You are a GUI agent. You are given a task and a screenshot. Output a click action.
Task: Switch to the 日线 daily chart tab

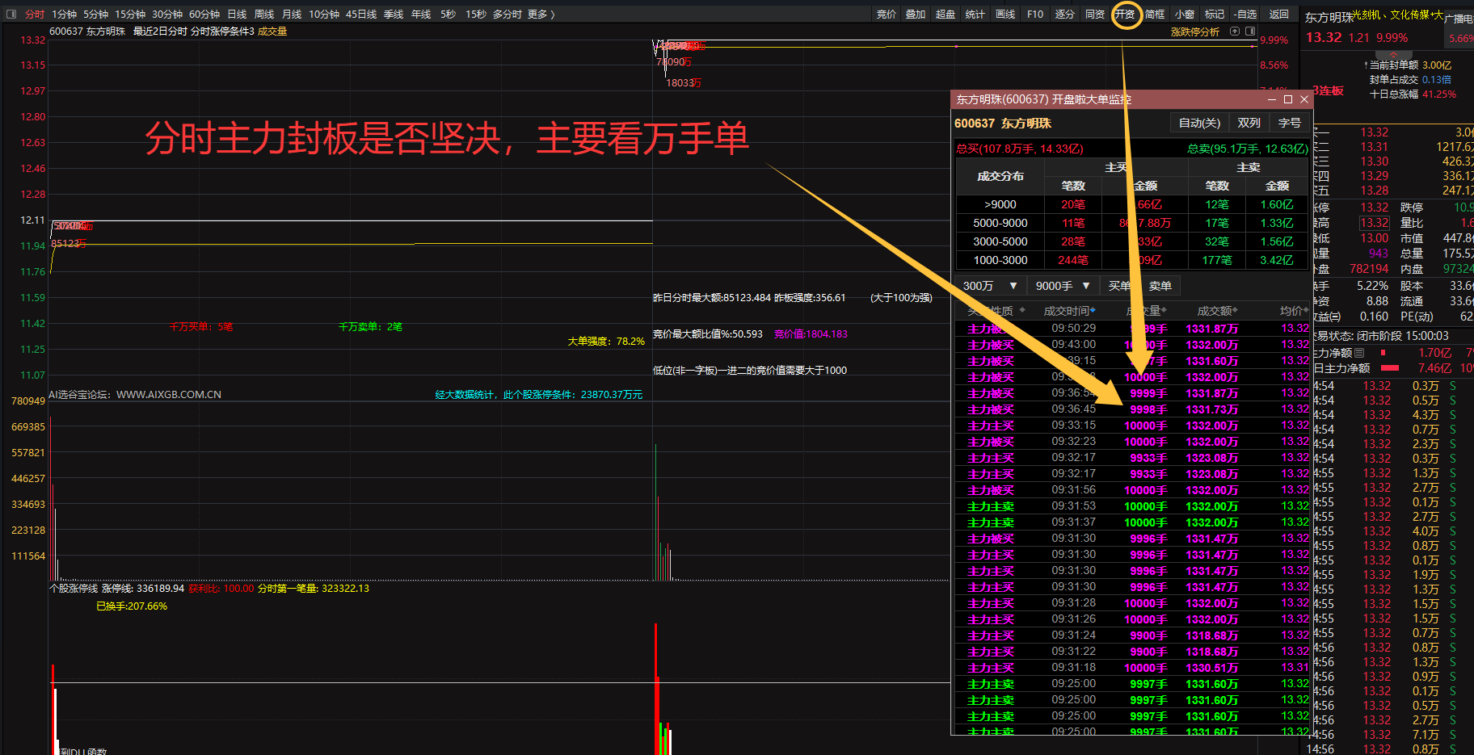237,14
